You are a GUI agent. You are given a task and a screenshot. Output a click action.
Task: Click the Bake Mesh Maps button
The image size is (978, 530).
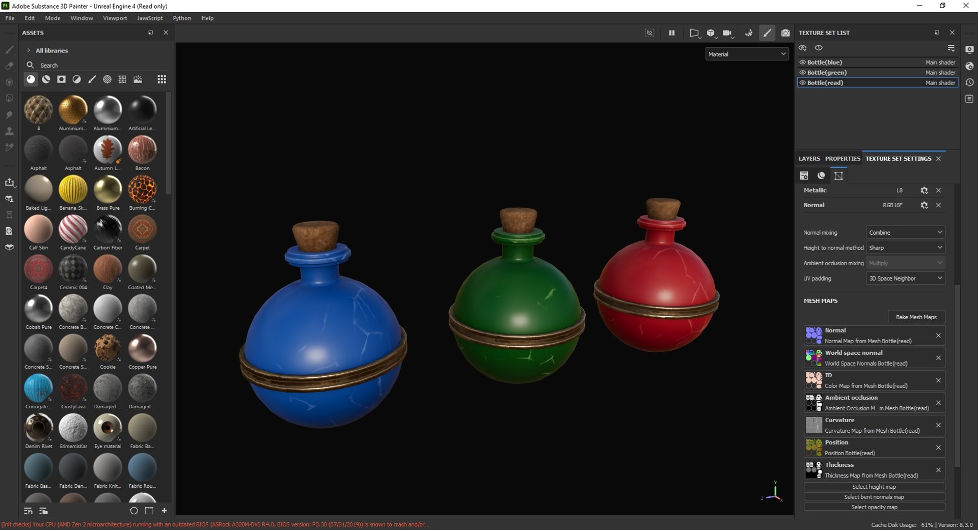(916, 317)
